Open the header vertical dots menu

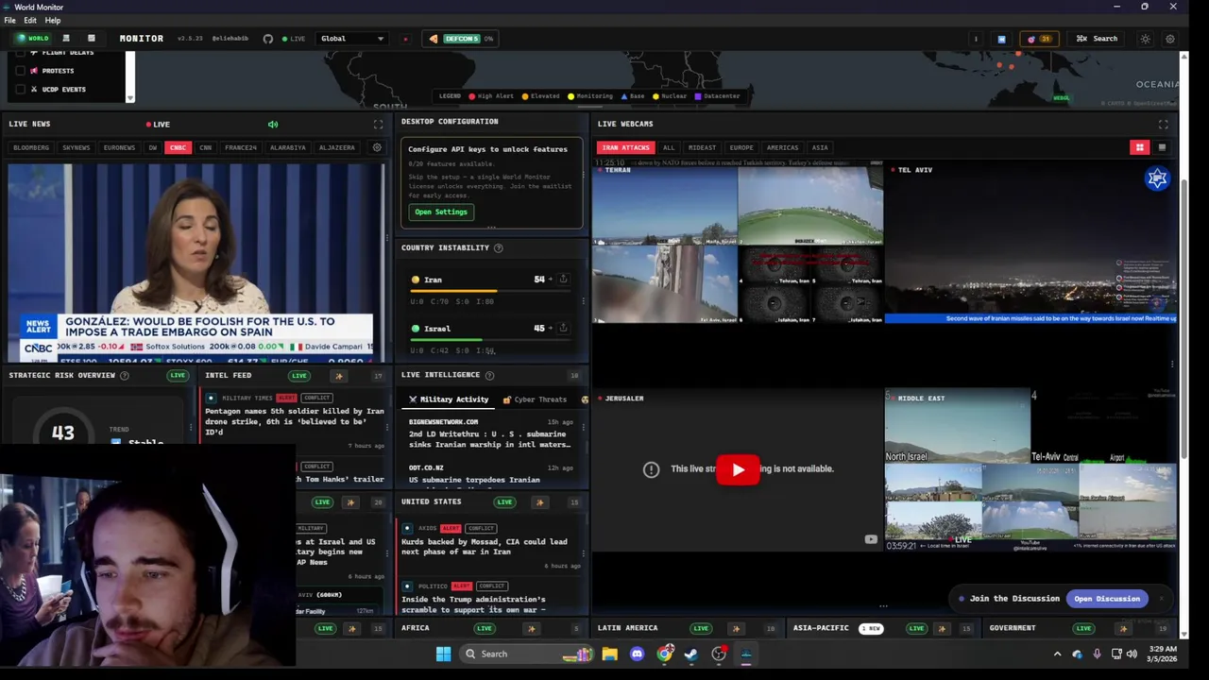pyautogui.click(x=976, y=39)
